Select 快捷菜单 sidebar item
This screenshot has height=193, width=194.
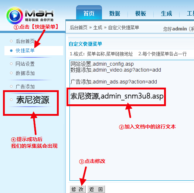[x=25, y=50]
